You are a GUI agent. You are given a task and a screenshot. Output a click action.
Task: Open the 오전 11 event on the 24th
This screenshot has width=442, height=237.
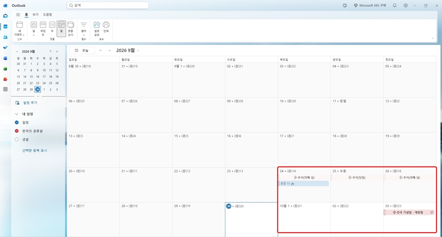304,184
